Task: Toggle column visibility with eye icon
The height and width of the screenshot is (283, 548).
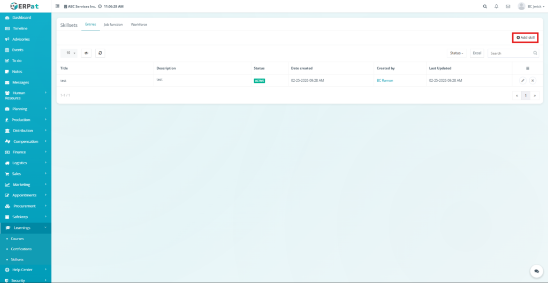Action: click(x=86, y=53)
